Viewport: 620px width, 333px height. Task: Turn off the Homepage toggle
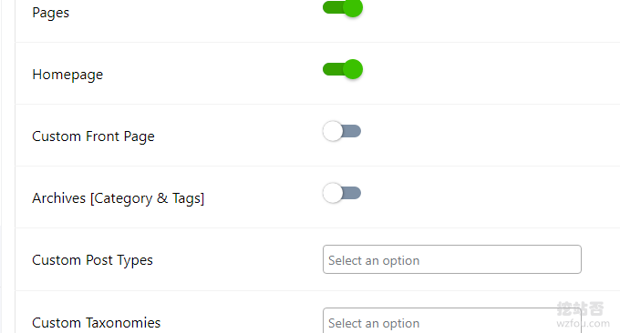(x=343, y=69)
